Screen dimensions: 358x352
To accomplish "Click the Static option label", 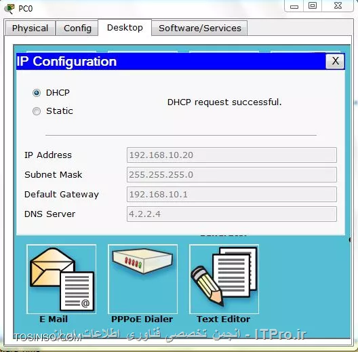I will [60, 111].
